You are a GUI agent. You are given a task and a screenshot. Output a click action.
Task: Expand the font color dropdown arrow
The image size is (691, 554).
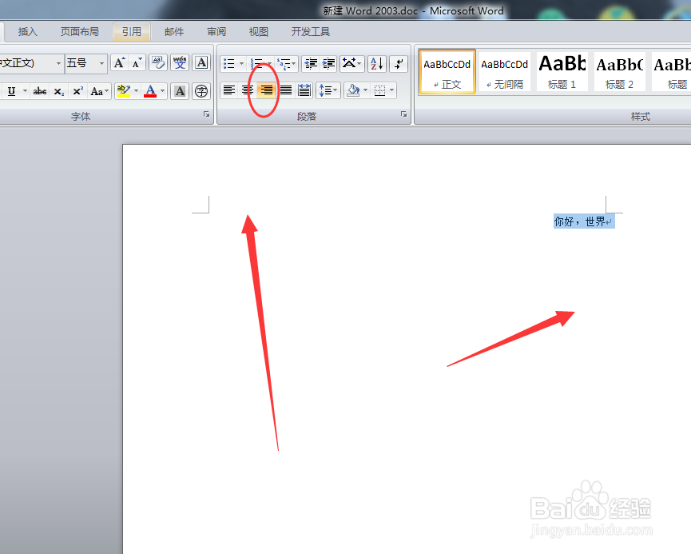[163, 91]
